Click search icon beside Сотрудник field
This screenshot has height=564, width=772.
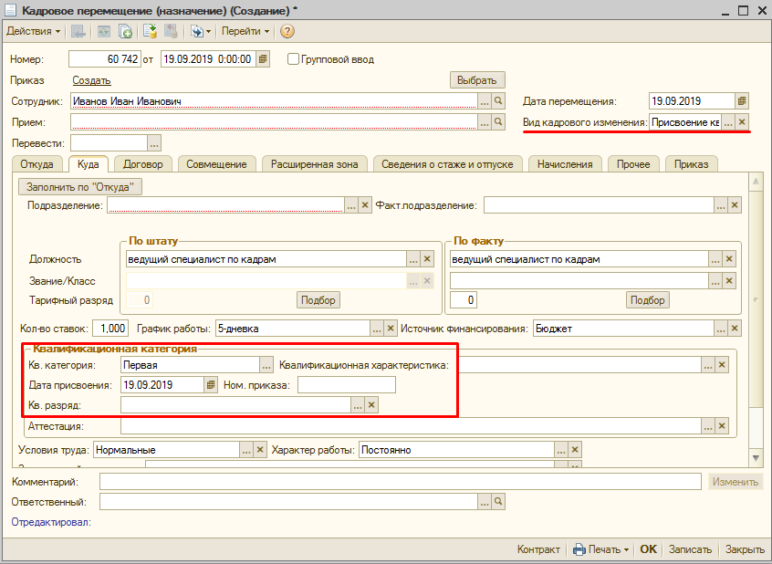[498, 101]
